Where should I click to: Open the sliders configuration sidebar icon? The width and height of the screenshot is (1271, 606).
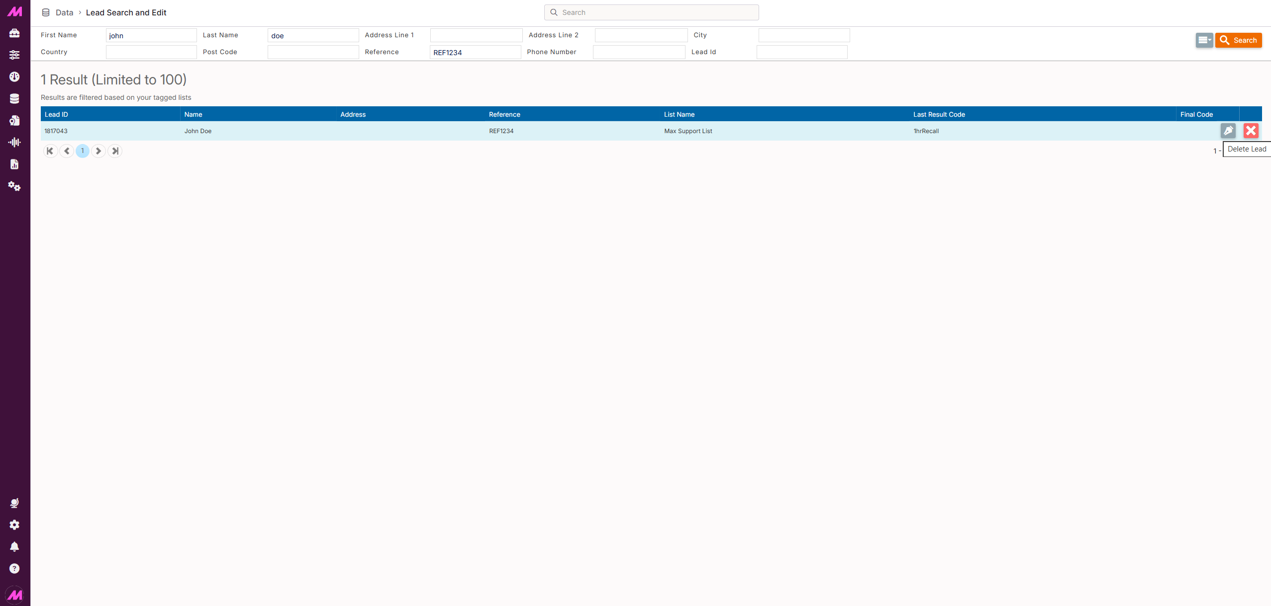(x=14, y=55)
